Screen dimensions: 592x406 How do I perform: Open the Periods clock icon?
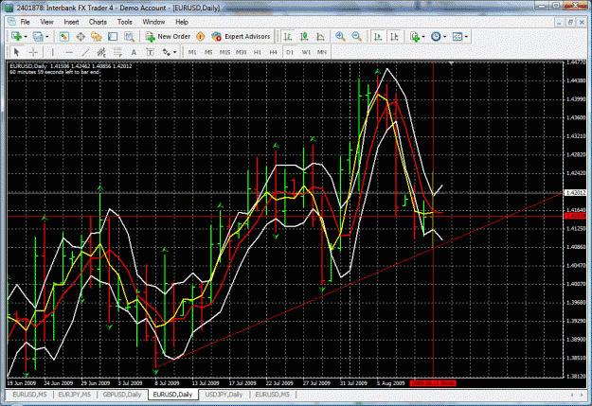436,37
